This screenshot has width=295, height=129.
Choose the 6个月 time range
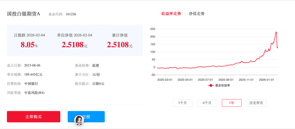(x=207, y=103)
